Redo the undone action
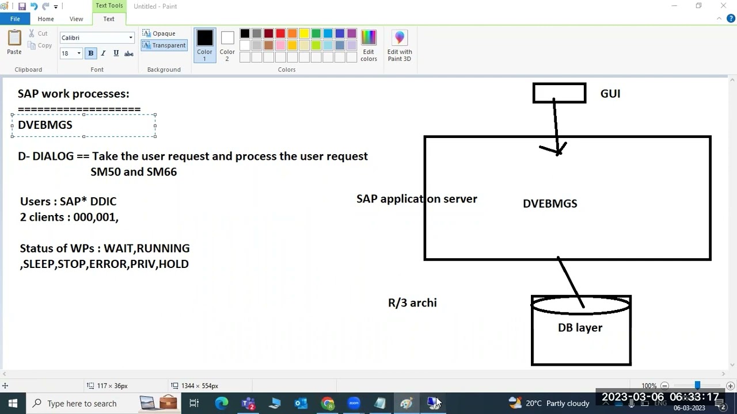The image size is (737, 414). point(45,6)
